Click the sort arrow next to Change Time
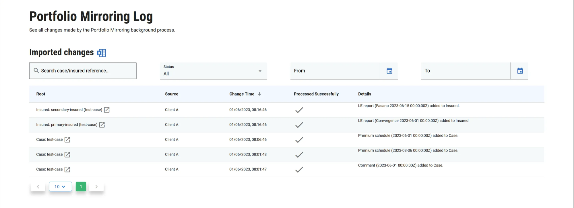 259,94
